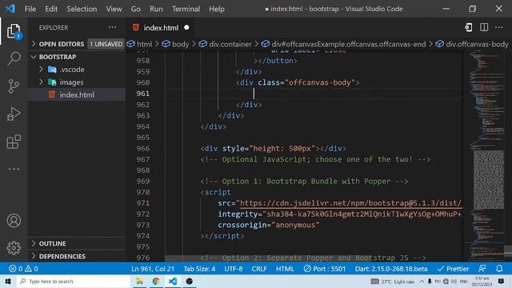The width and height of the screenshot is (512, 288).
Task: Expand the images folder
Action: tap(71, 82)
